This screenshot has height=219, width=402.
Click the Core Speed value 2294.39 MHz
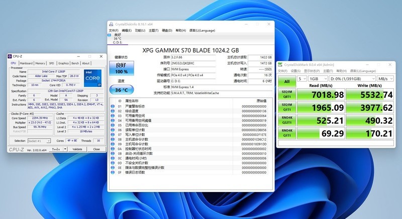(x=40, y=118)
